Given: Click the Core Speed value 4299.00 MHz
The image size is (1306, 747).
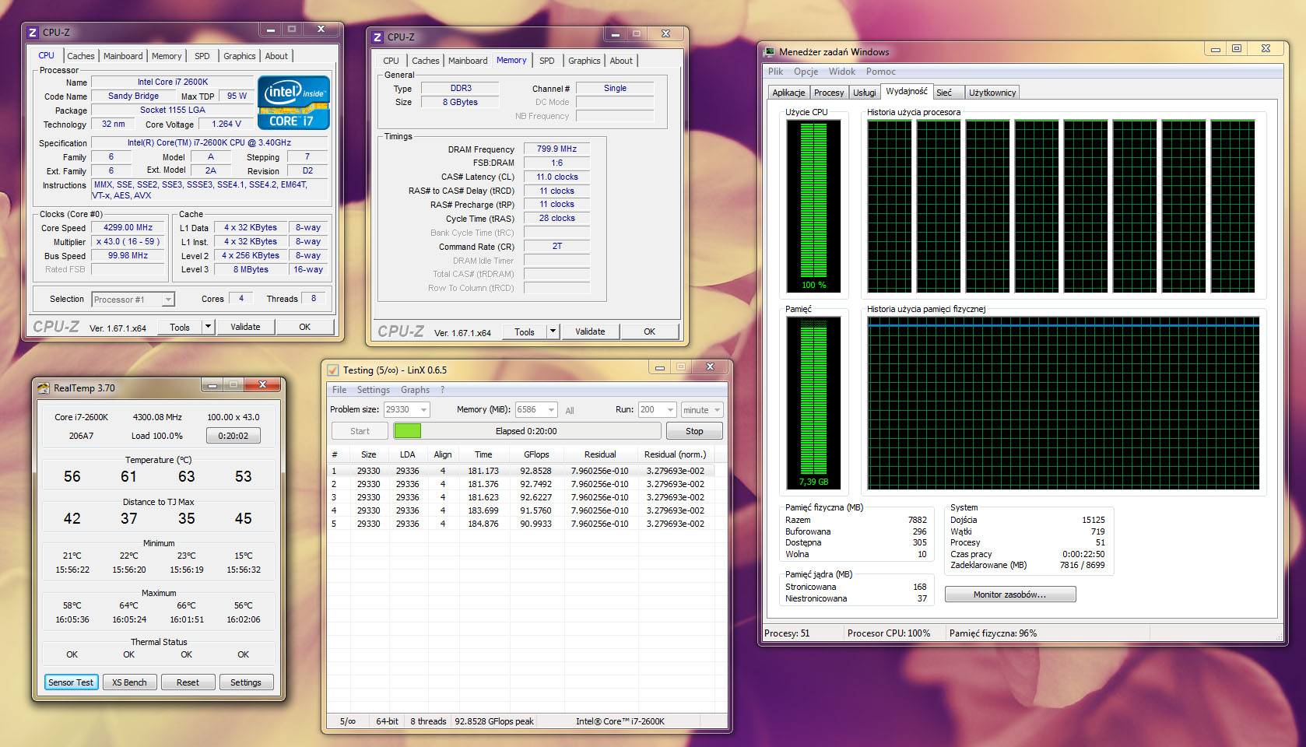Looking at the screenshot, I should pyautogui.click(x=128, y=228).
